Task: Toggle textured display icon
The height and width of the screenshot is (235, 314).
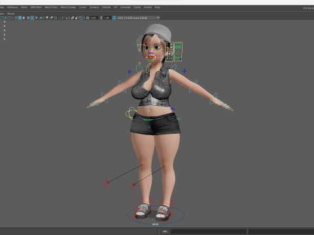Action: [32, 18]
